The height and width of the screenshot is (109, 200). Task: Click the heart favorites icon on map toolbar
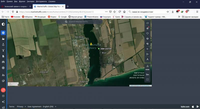[x=147, y=33]
